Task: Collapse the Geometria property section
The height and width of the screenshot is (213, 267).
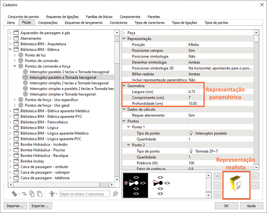Action: click(x=125, y=86)
